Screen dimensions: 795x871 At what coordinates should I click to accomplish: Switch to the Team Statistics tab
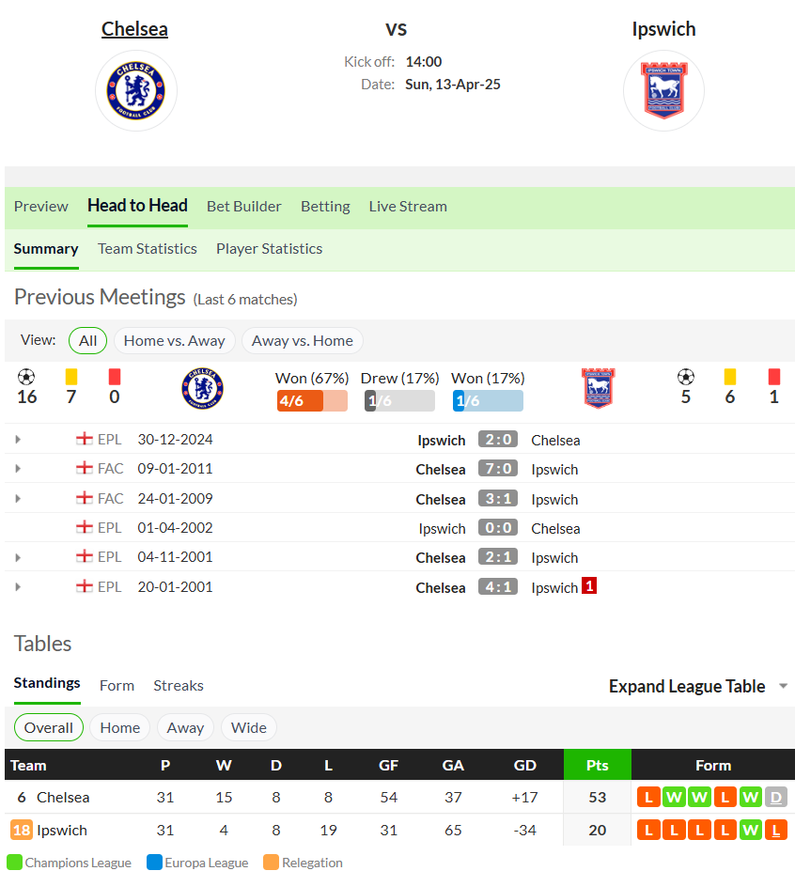click(x=148, y=249)
